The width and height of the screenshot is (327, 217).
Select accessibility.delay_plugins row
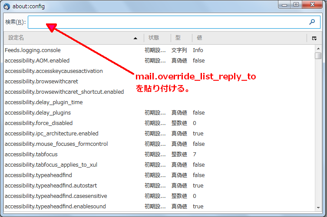(37, 113)
